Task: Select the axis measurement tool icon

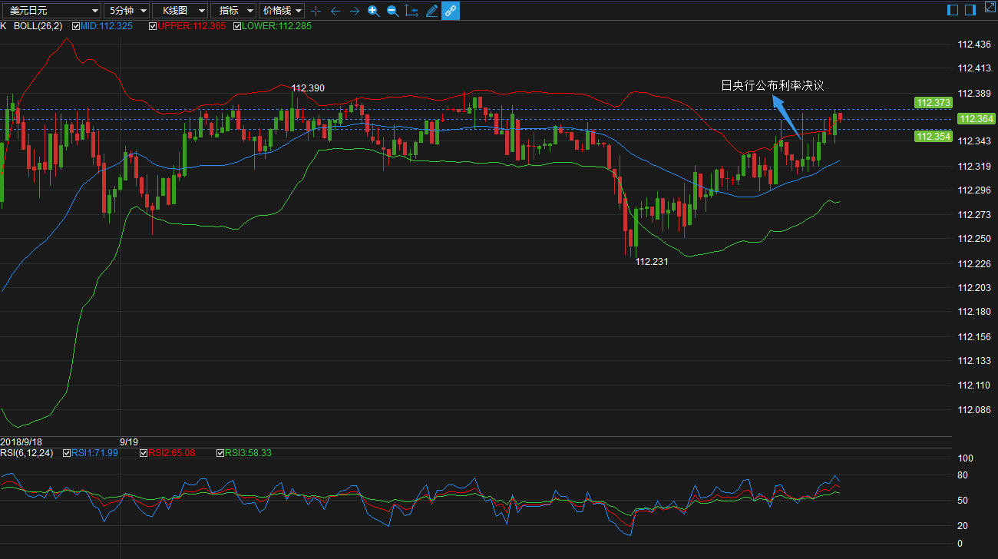Action: point(411,11)
